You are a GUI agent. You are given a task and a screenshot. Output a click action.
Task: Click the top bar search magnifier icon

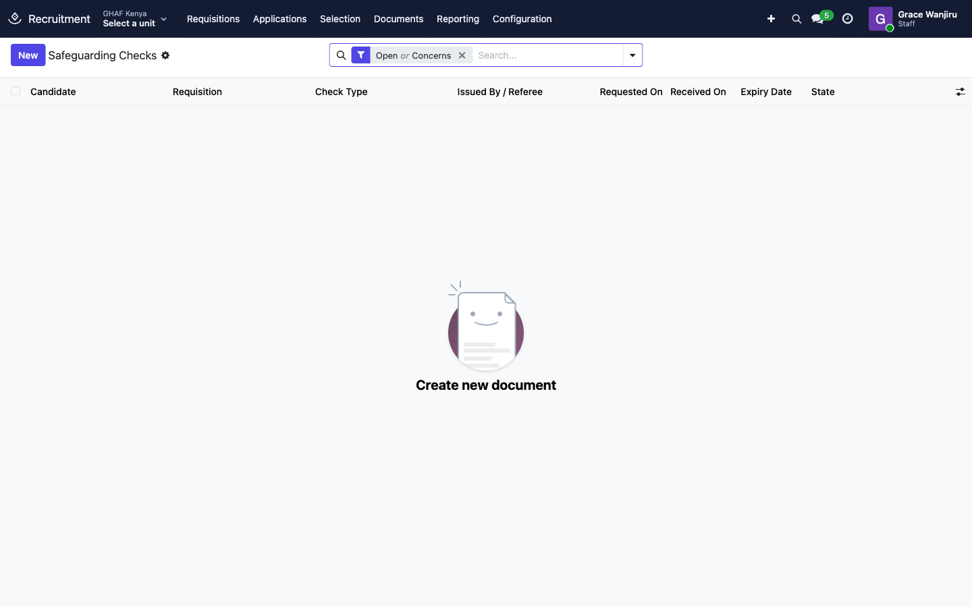pos(796,19)
